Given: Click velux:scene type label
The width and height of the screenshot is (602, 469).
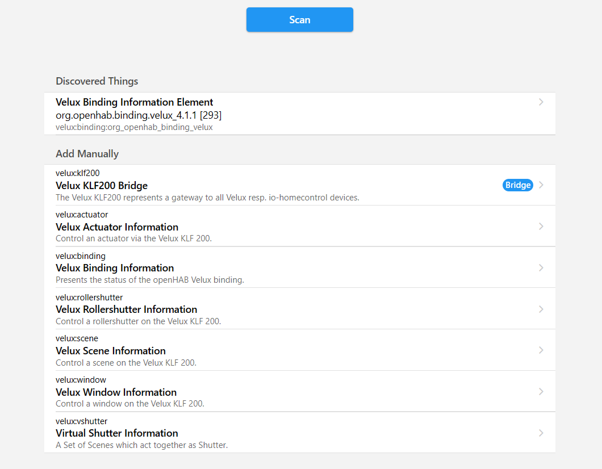Looking at the screenshot, I should tap(77, 338).
